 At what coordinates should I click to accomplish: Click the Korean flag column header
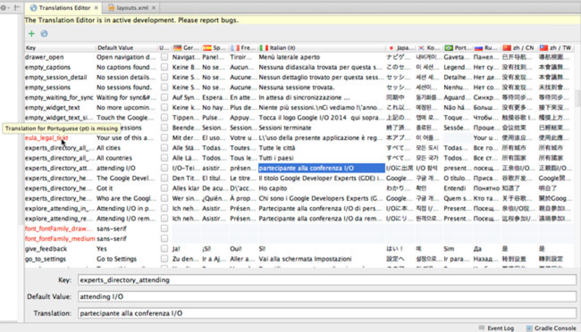(x=428, y=48)
